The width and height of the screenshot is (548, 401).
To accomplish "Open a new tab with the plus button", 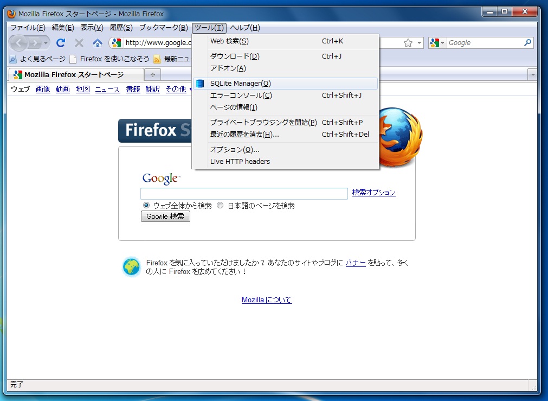I will pos(153,74).
